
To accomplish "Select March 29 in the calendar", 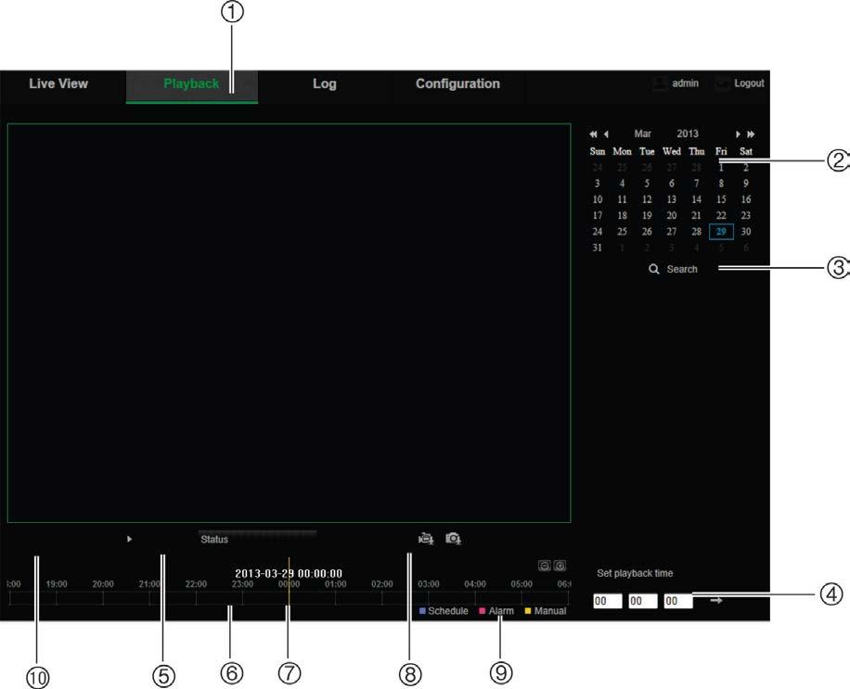I will coord(721,231).
